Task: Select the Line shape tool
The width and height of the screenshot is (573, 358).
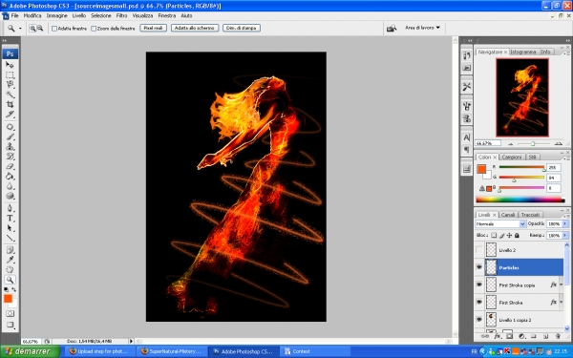Action: coord(10,238)
